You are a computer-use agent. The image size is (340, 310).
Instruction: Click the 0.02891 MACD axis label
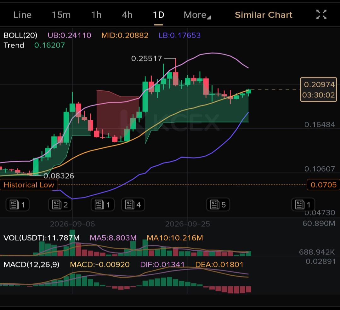pyautogui.click(x=320, y=261)
